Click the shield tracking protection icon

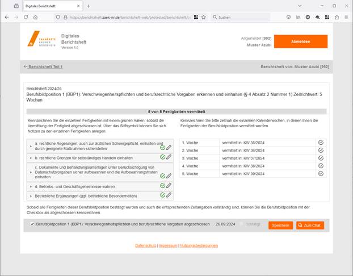[58, 17]
